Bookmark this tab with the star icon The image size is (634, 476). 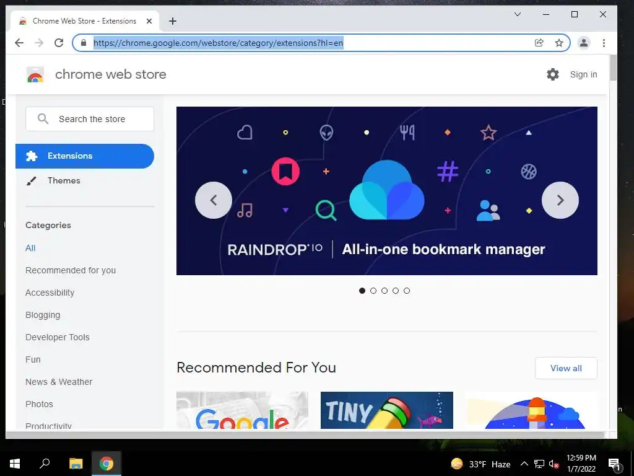tap(559, 43)
